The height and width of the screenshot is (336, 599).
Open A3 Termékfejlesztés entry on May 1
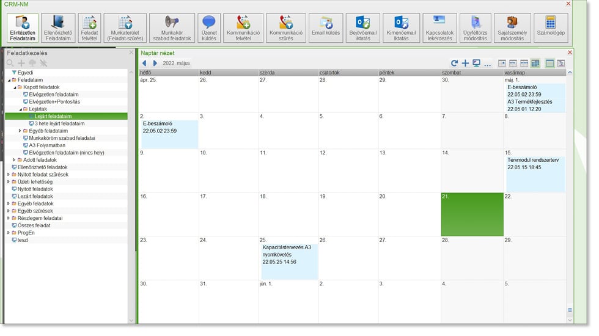click(x=535, y=105)
